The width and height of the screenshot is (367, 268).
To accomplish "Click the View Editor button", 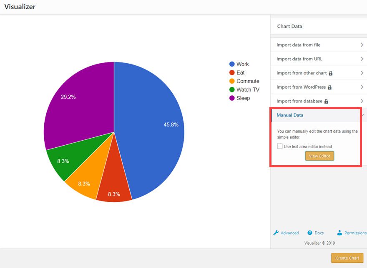I will point(319,156).
